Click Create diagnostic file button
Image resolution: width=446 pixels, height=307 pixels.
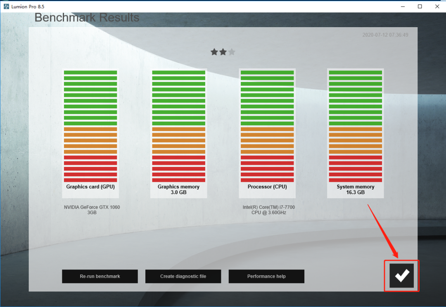pos(183,277)
